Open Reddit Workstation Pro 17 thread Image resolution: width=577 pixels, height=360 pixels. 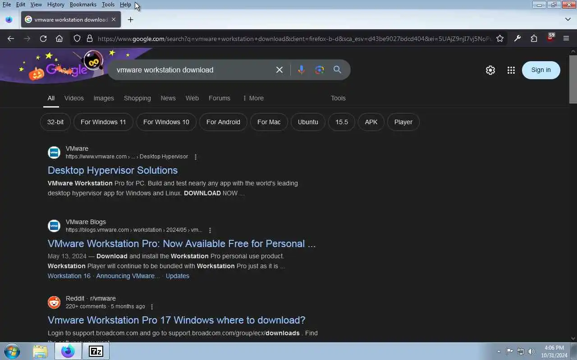pos(177,320)
